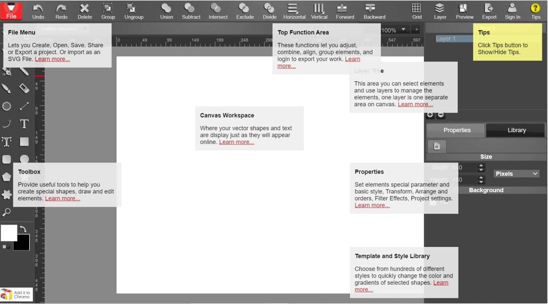
Task: Remove layer with the minus icon
Action: click(x=441, y=115)
